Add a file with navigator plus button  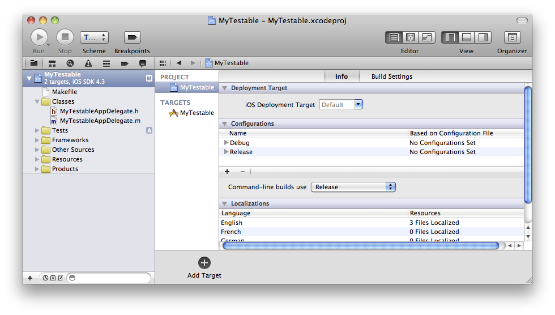coord(30,278)
